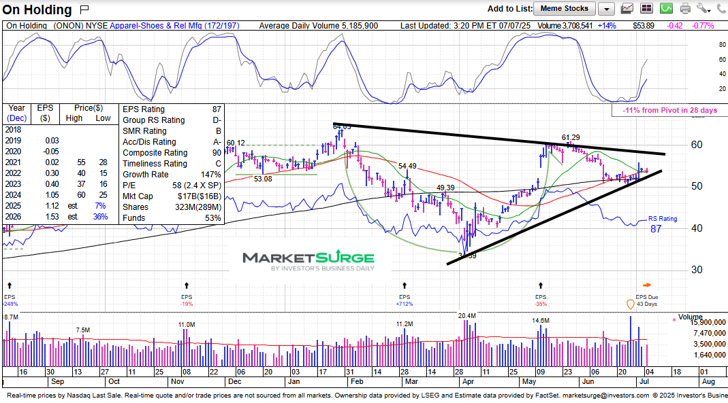The height and width of the screenshot is (403, 728).
Task: Click the Average Daily Volume 5,185,900 text
Action: 319,25
